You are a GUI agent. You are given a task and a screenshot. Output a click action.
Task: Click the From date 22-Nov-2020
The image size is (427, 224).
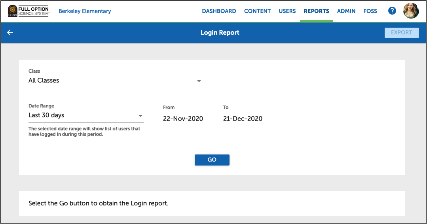(183, 119)
